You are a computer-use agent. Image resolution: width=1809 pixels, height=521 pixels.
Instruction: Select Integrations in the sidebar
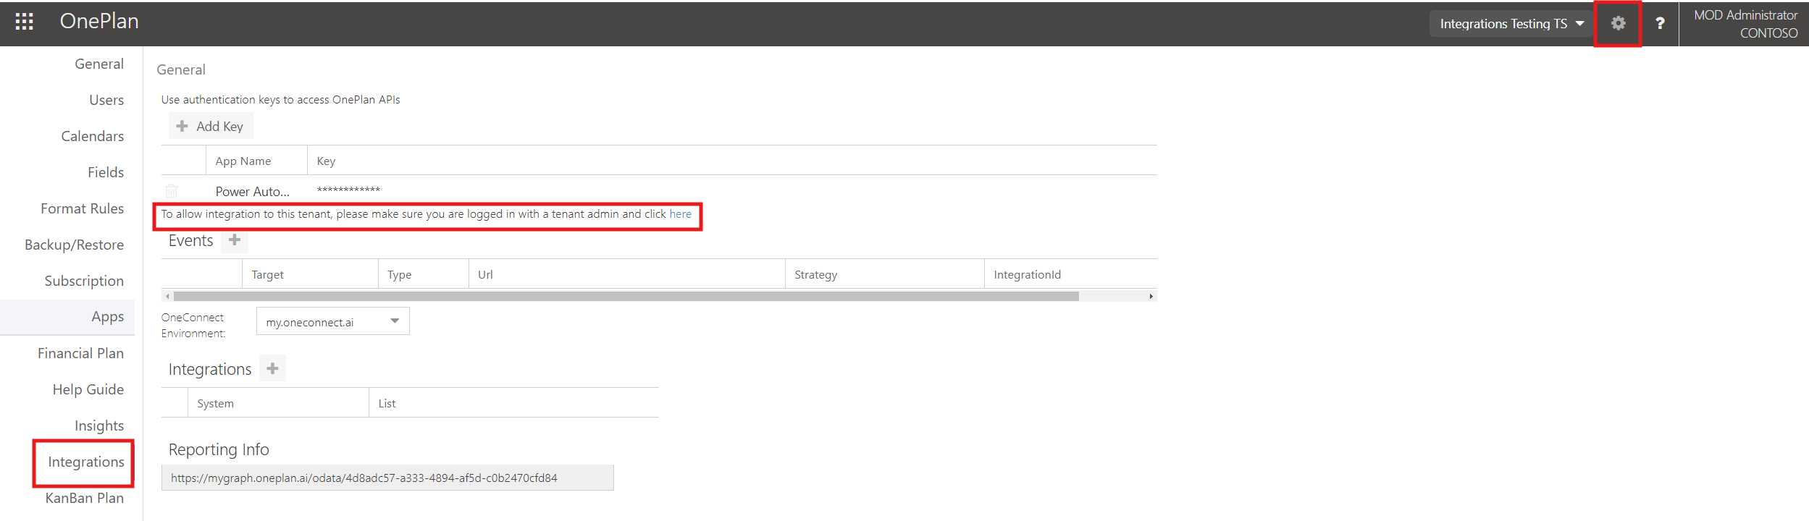85,462
